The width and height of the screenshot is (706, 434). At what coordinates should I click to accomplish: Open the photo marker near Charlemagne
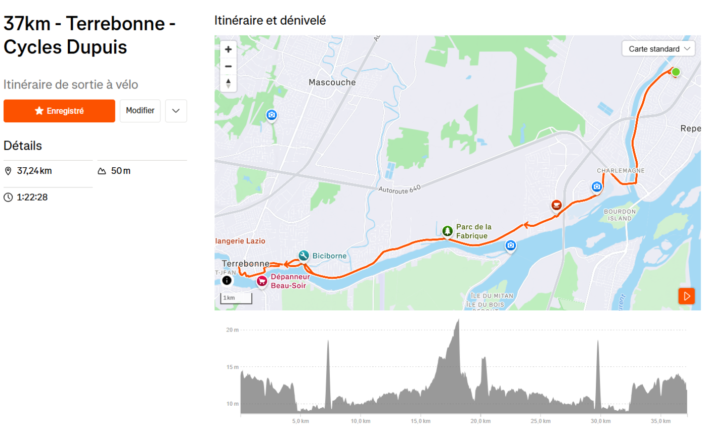(x=597, y=187)
